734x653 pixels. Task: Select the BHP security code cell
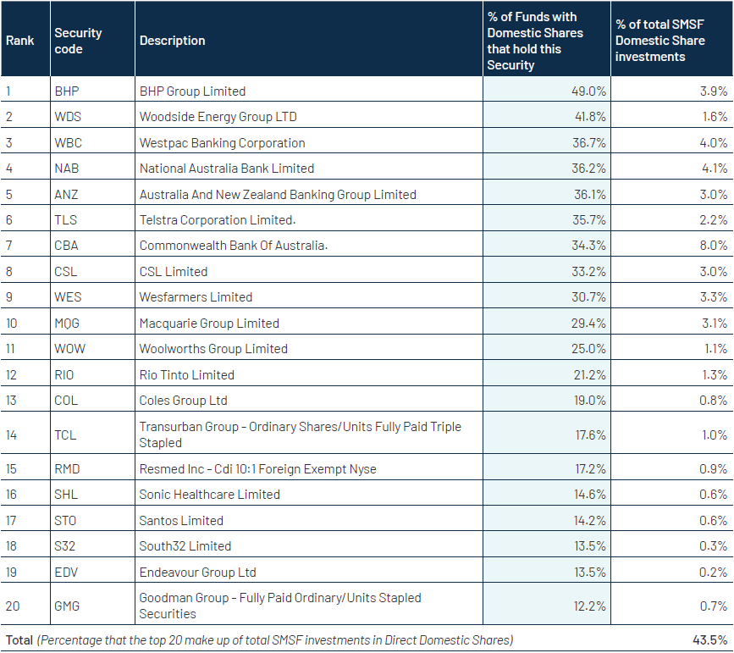(x=66, y=91)
